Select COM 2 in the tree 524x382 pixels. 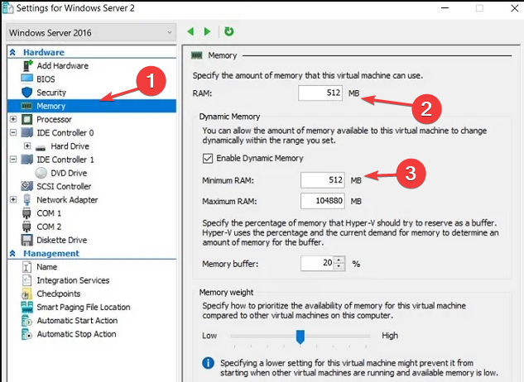point(49,227)
